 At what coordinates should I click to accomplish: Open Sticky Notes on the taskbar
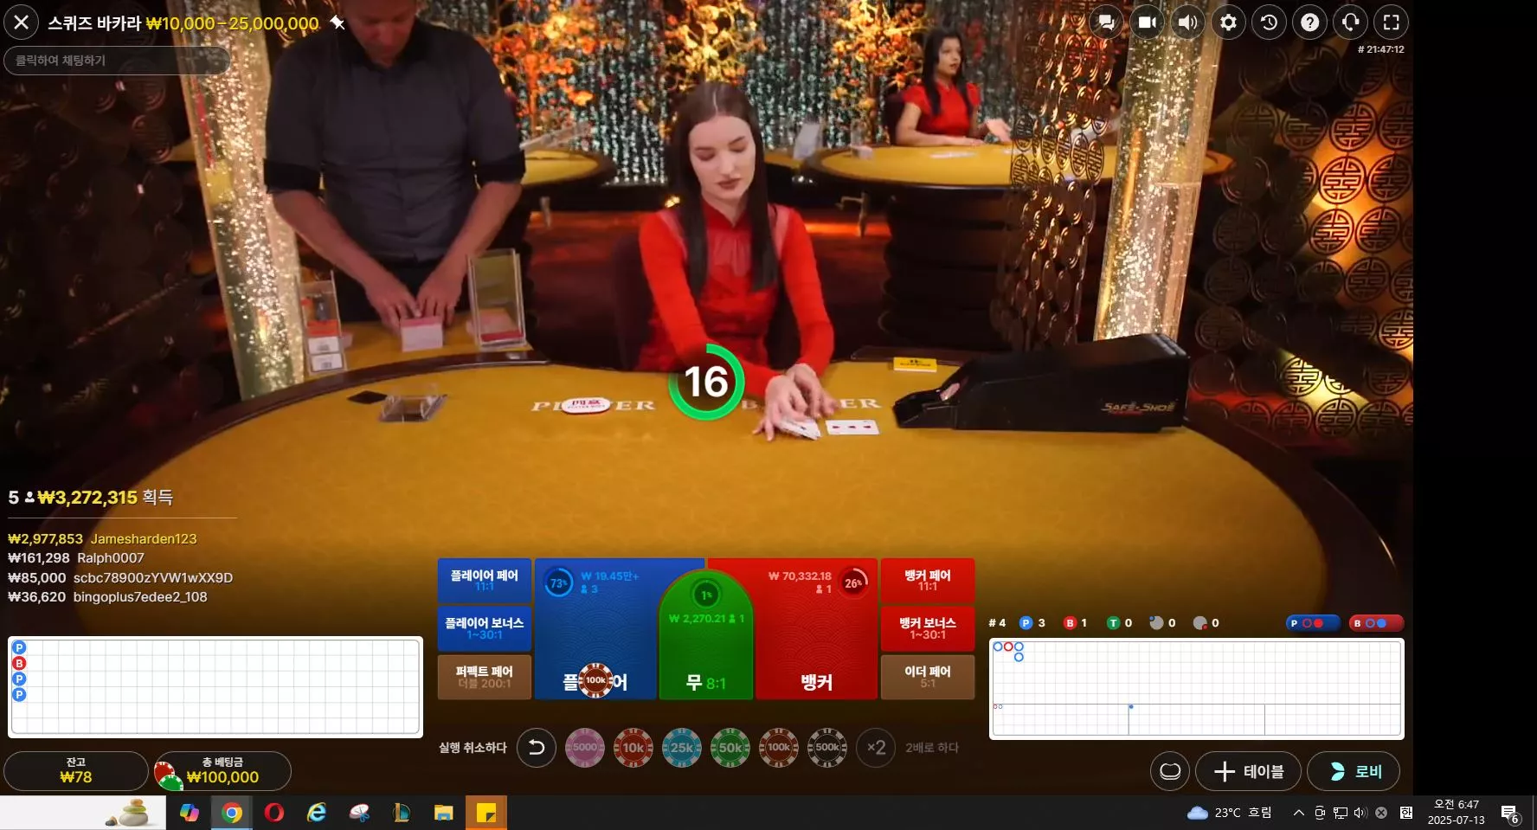(486, 813)
